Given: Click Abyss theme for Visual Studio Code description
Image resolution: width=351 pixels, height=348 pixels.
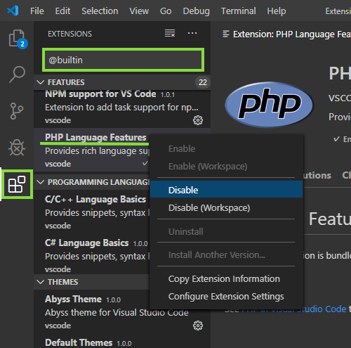Looking at the screenshot, I should [x=117, y=313].
